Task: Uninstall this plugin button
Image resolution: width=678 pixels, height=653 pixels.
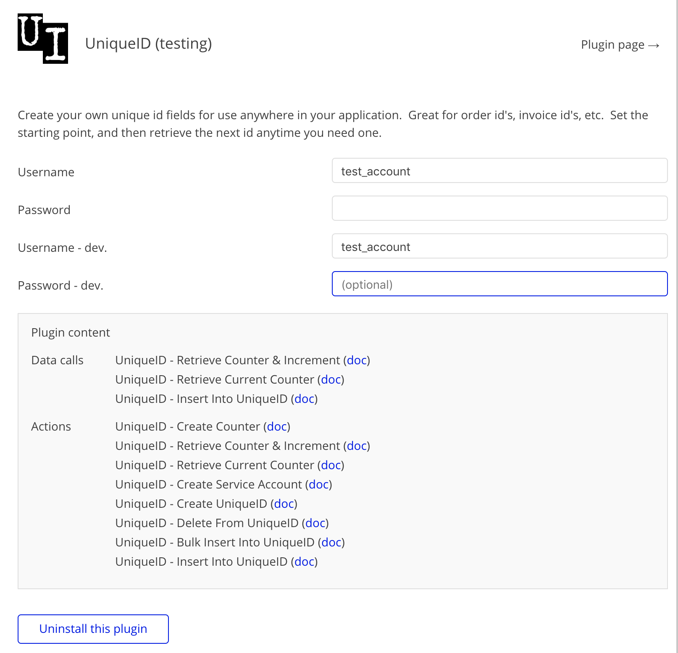Action: coord(93,629)
